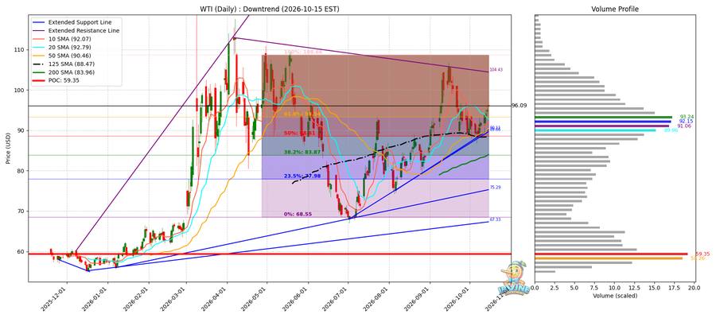This screenshot has height=318, width=716.
Task: Click the 110 price axis tick
Action: coord(20,50)
